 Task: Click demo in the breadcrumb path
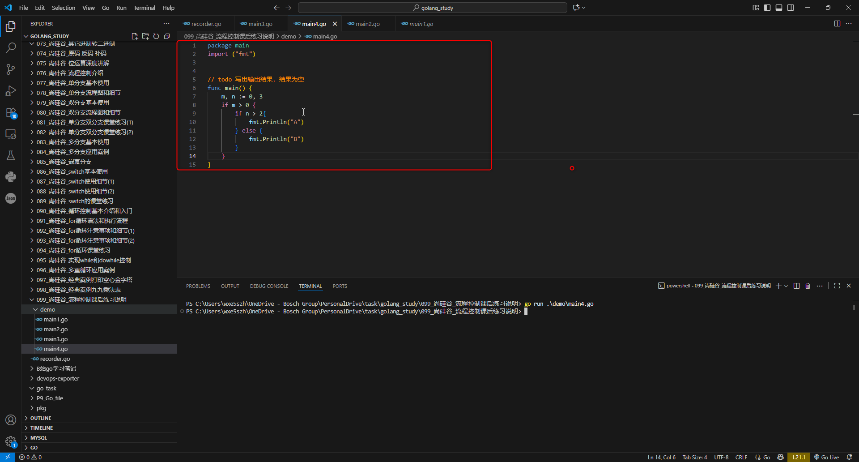289,36
